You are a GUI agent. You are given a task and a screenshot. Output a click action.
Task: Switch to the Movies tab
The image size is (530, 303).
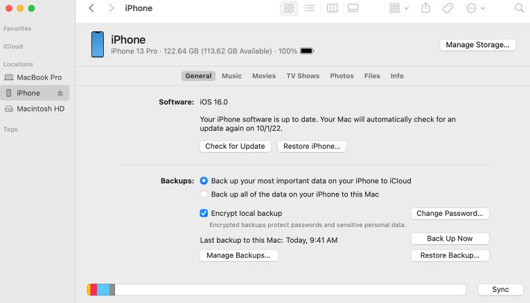pos(264,76)
